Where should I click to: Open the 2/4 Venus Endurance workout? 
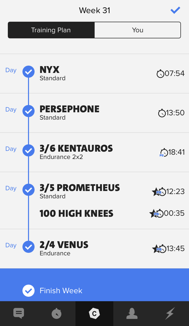tap(64, 249)
